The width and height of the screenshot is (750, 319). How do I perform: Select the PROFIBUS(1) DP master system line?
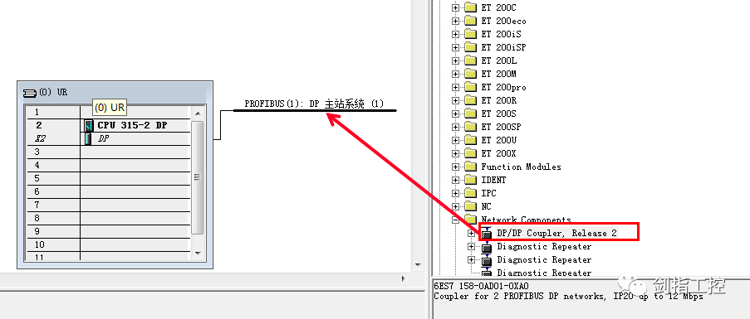[315, 111]
